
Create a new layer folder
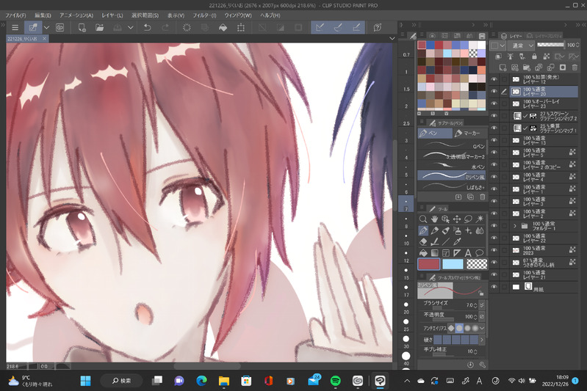click(527, 67)
